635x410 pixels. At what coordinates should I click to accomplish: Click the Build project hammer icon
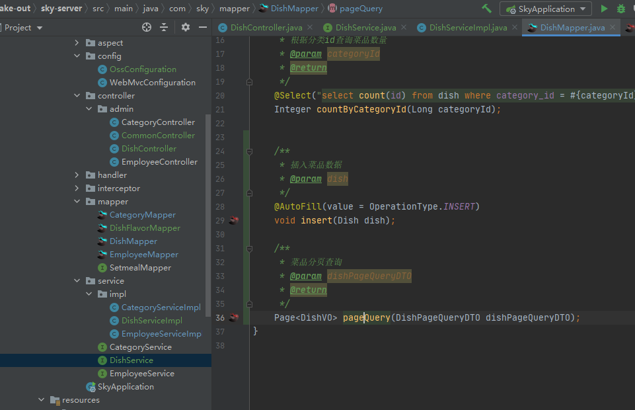(x=487, y=9)
